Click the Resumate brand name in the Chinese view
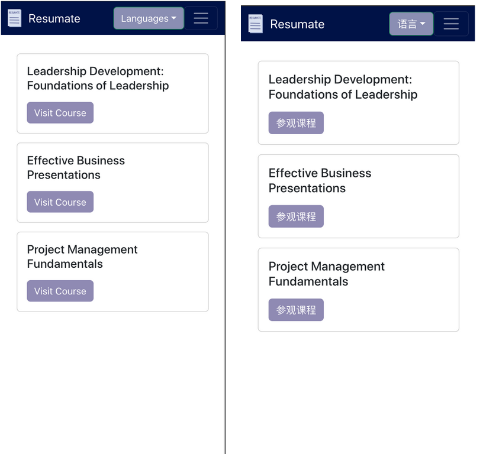The height and width of the screenshot is (454, 483). click(x=297, y=24)
